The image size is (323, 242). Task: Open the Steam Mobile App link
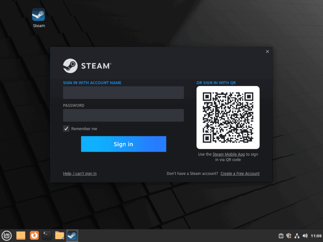tap(229, 154)
